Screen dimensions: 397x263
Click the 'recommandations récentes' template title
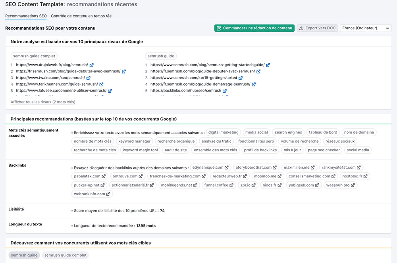click(102, 4)
